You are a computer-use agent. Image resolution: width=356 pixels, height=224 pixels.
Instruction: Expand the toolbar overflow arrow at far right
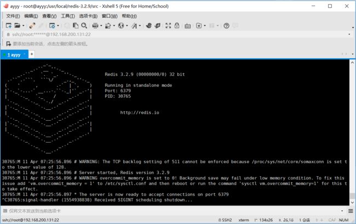click(353, 27)
